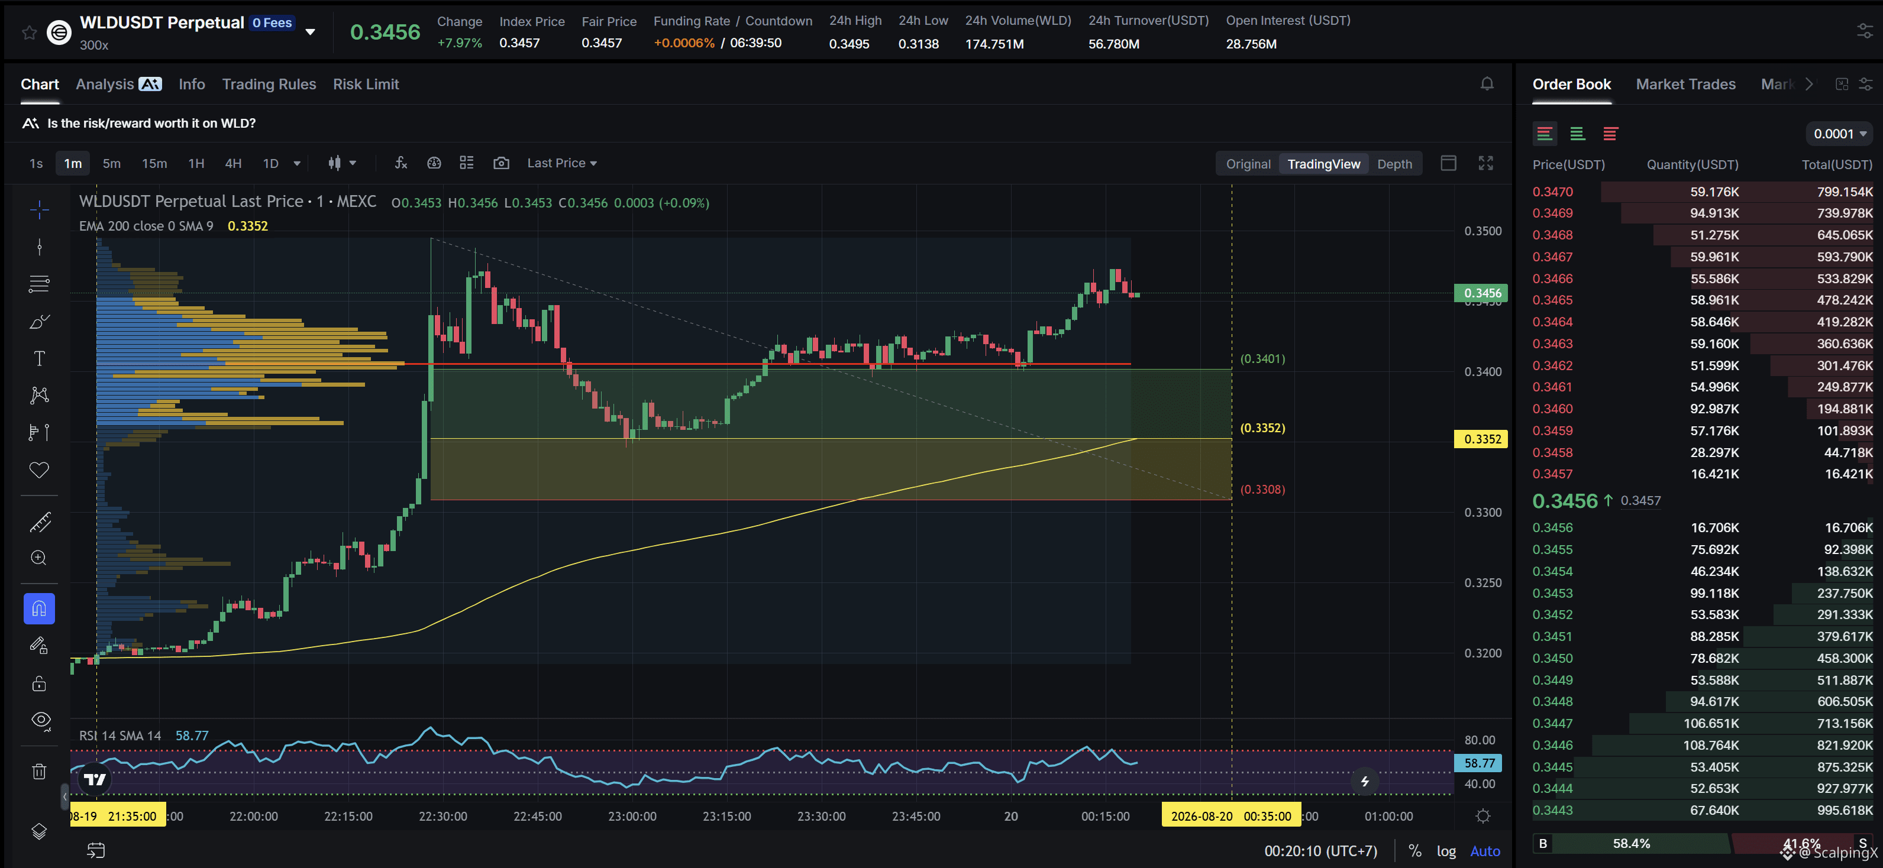
Task: Select the 4H timeframe
Action: (233, 164)
